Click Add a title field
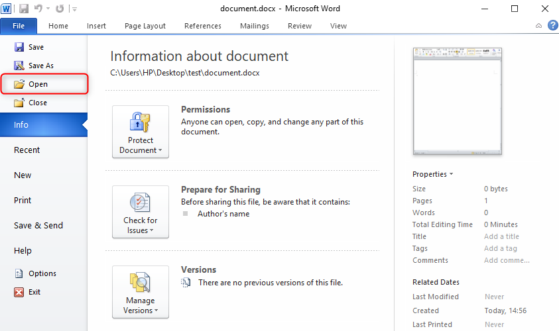 (x=501, y=236)
